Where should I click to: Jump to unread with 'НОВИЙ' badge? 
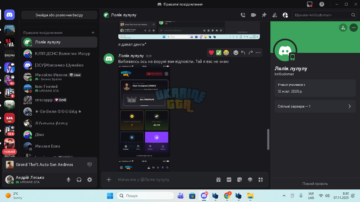9,152
